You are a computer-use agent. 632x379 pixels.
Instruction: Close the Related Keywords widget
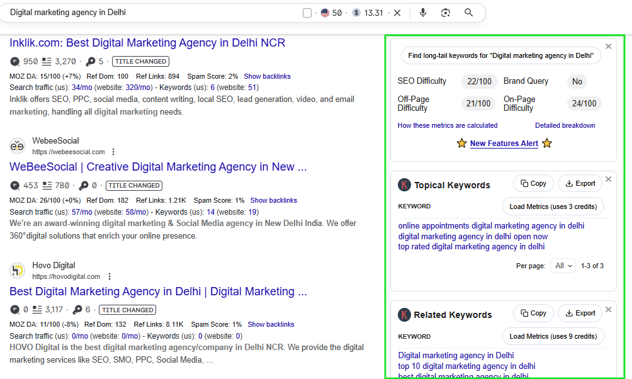(608, 309)
